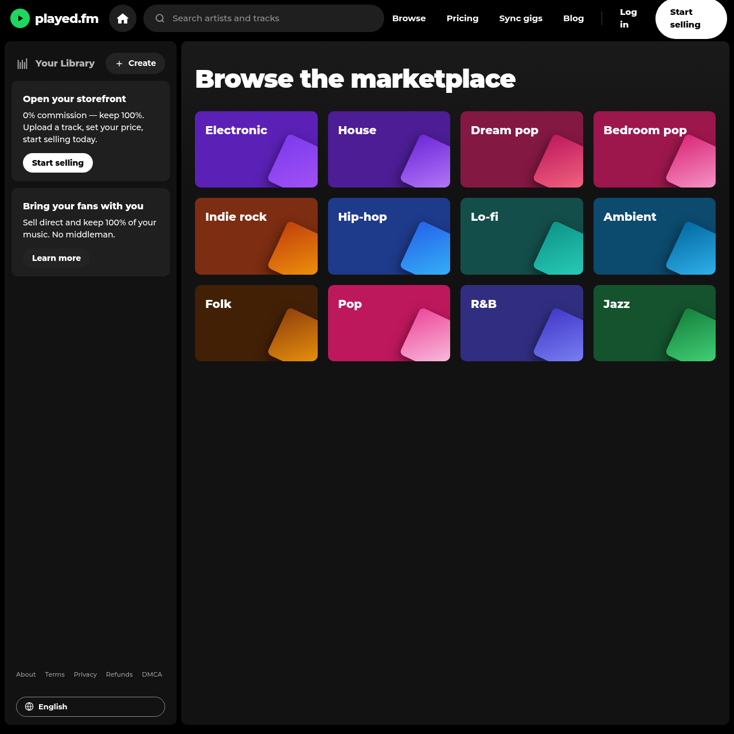Click the played.fm green play logo
The width and height of the screenshot is (734, 734).
20,18
